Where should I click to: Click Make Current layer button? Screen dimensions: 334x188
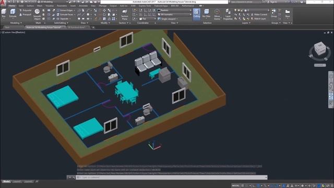coord(259,15)
